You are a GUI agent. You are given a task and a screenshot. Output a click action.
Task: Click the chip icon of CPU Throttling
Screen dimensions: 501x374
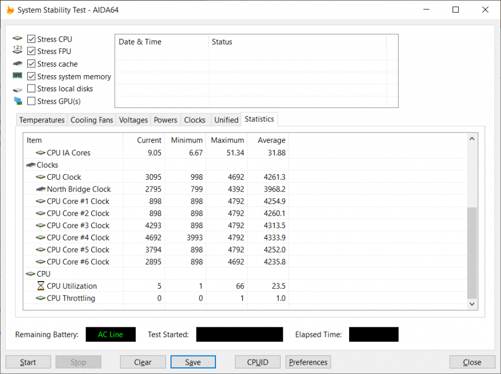[x=41, y=298]
